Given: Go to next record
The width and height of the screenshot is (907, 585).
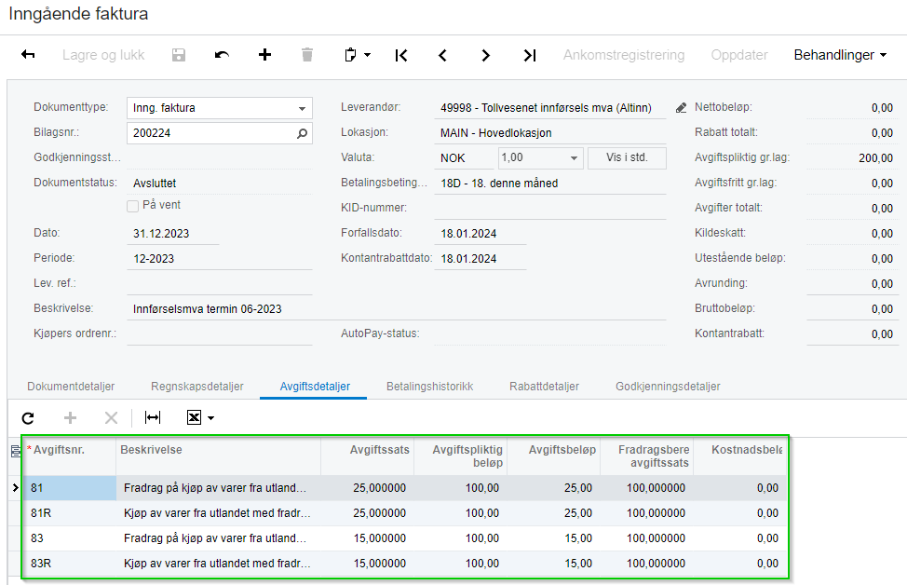Looking at the screenshot, I should click(485, 55).
